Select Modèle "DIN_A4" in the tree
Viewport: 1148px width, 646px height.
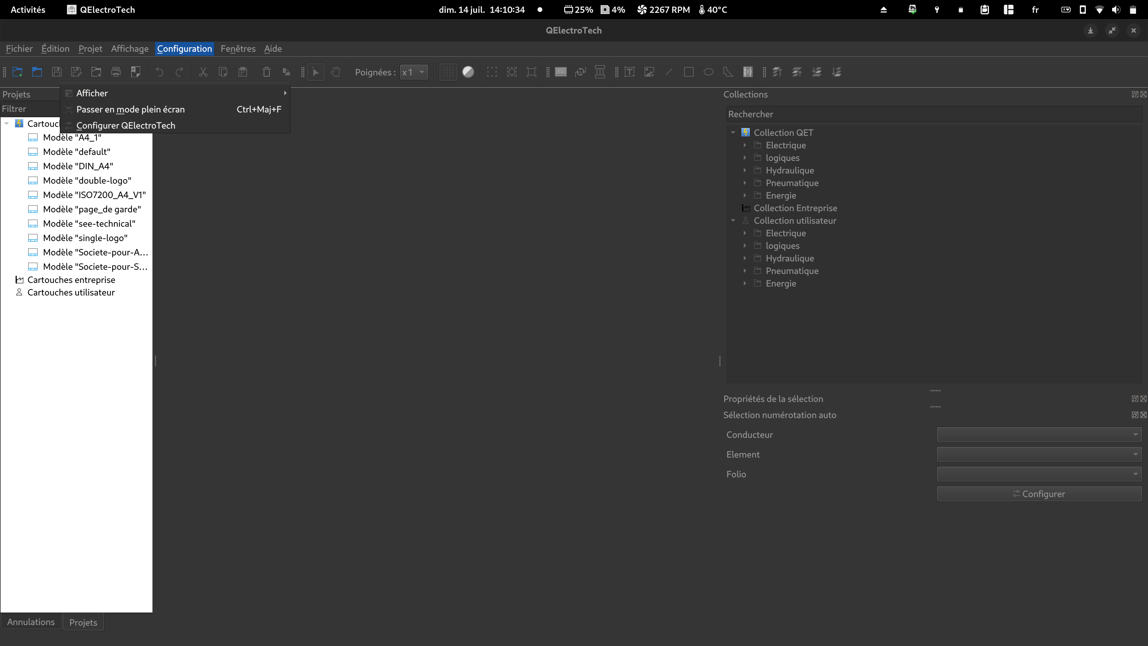tap(78, 166)
